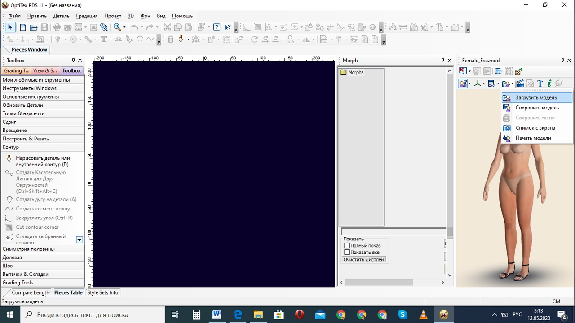Enable the Полный показ checkbox
This screenshot has width=575, height=323.
coord(347,245)
